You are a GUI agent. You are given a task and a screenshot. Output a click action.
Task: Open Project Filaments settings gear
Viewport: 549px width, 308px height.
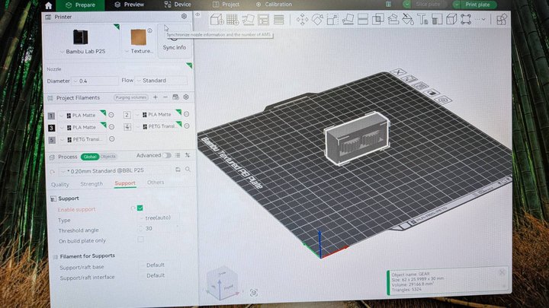(x=186, y=97)
